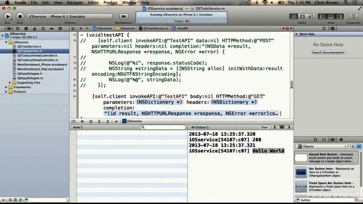The image size is (363, 204).
Task: Open Spotlight search in menu bar
Action: [x=346, y=2]
